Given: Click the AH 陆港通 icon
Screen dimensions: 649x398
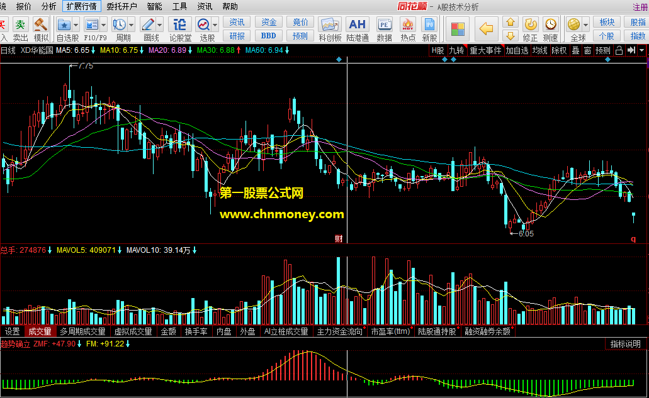Looking at the screenshot, I should point(357,25).
